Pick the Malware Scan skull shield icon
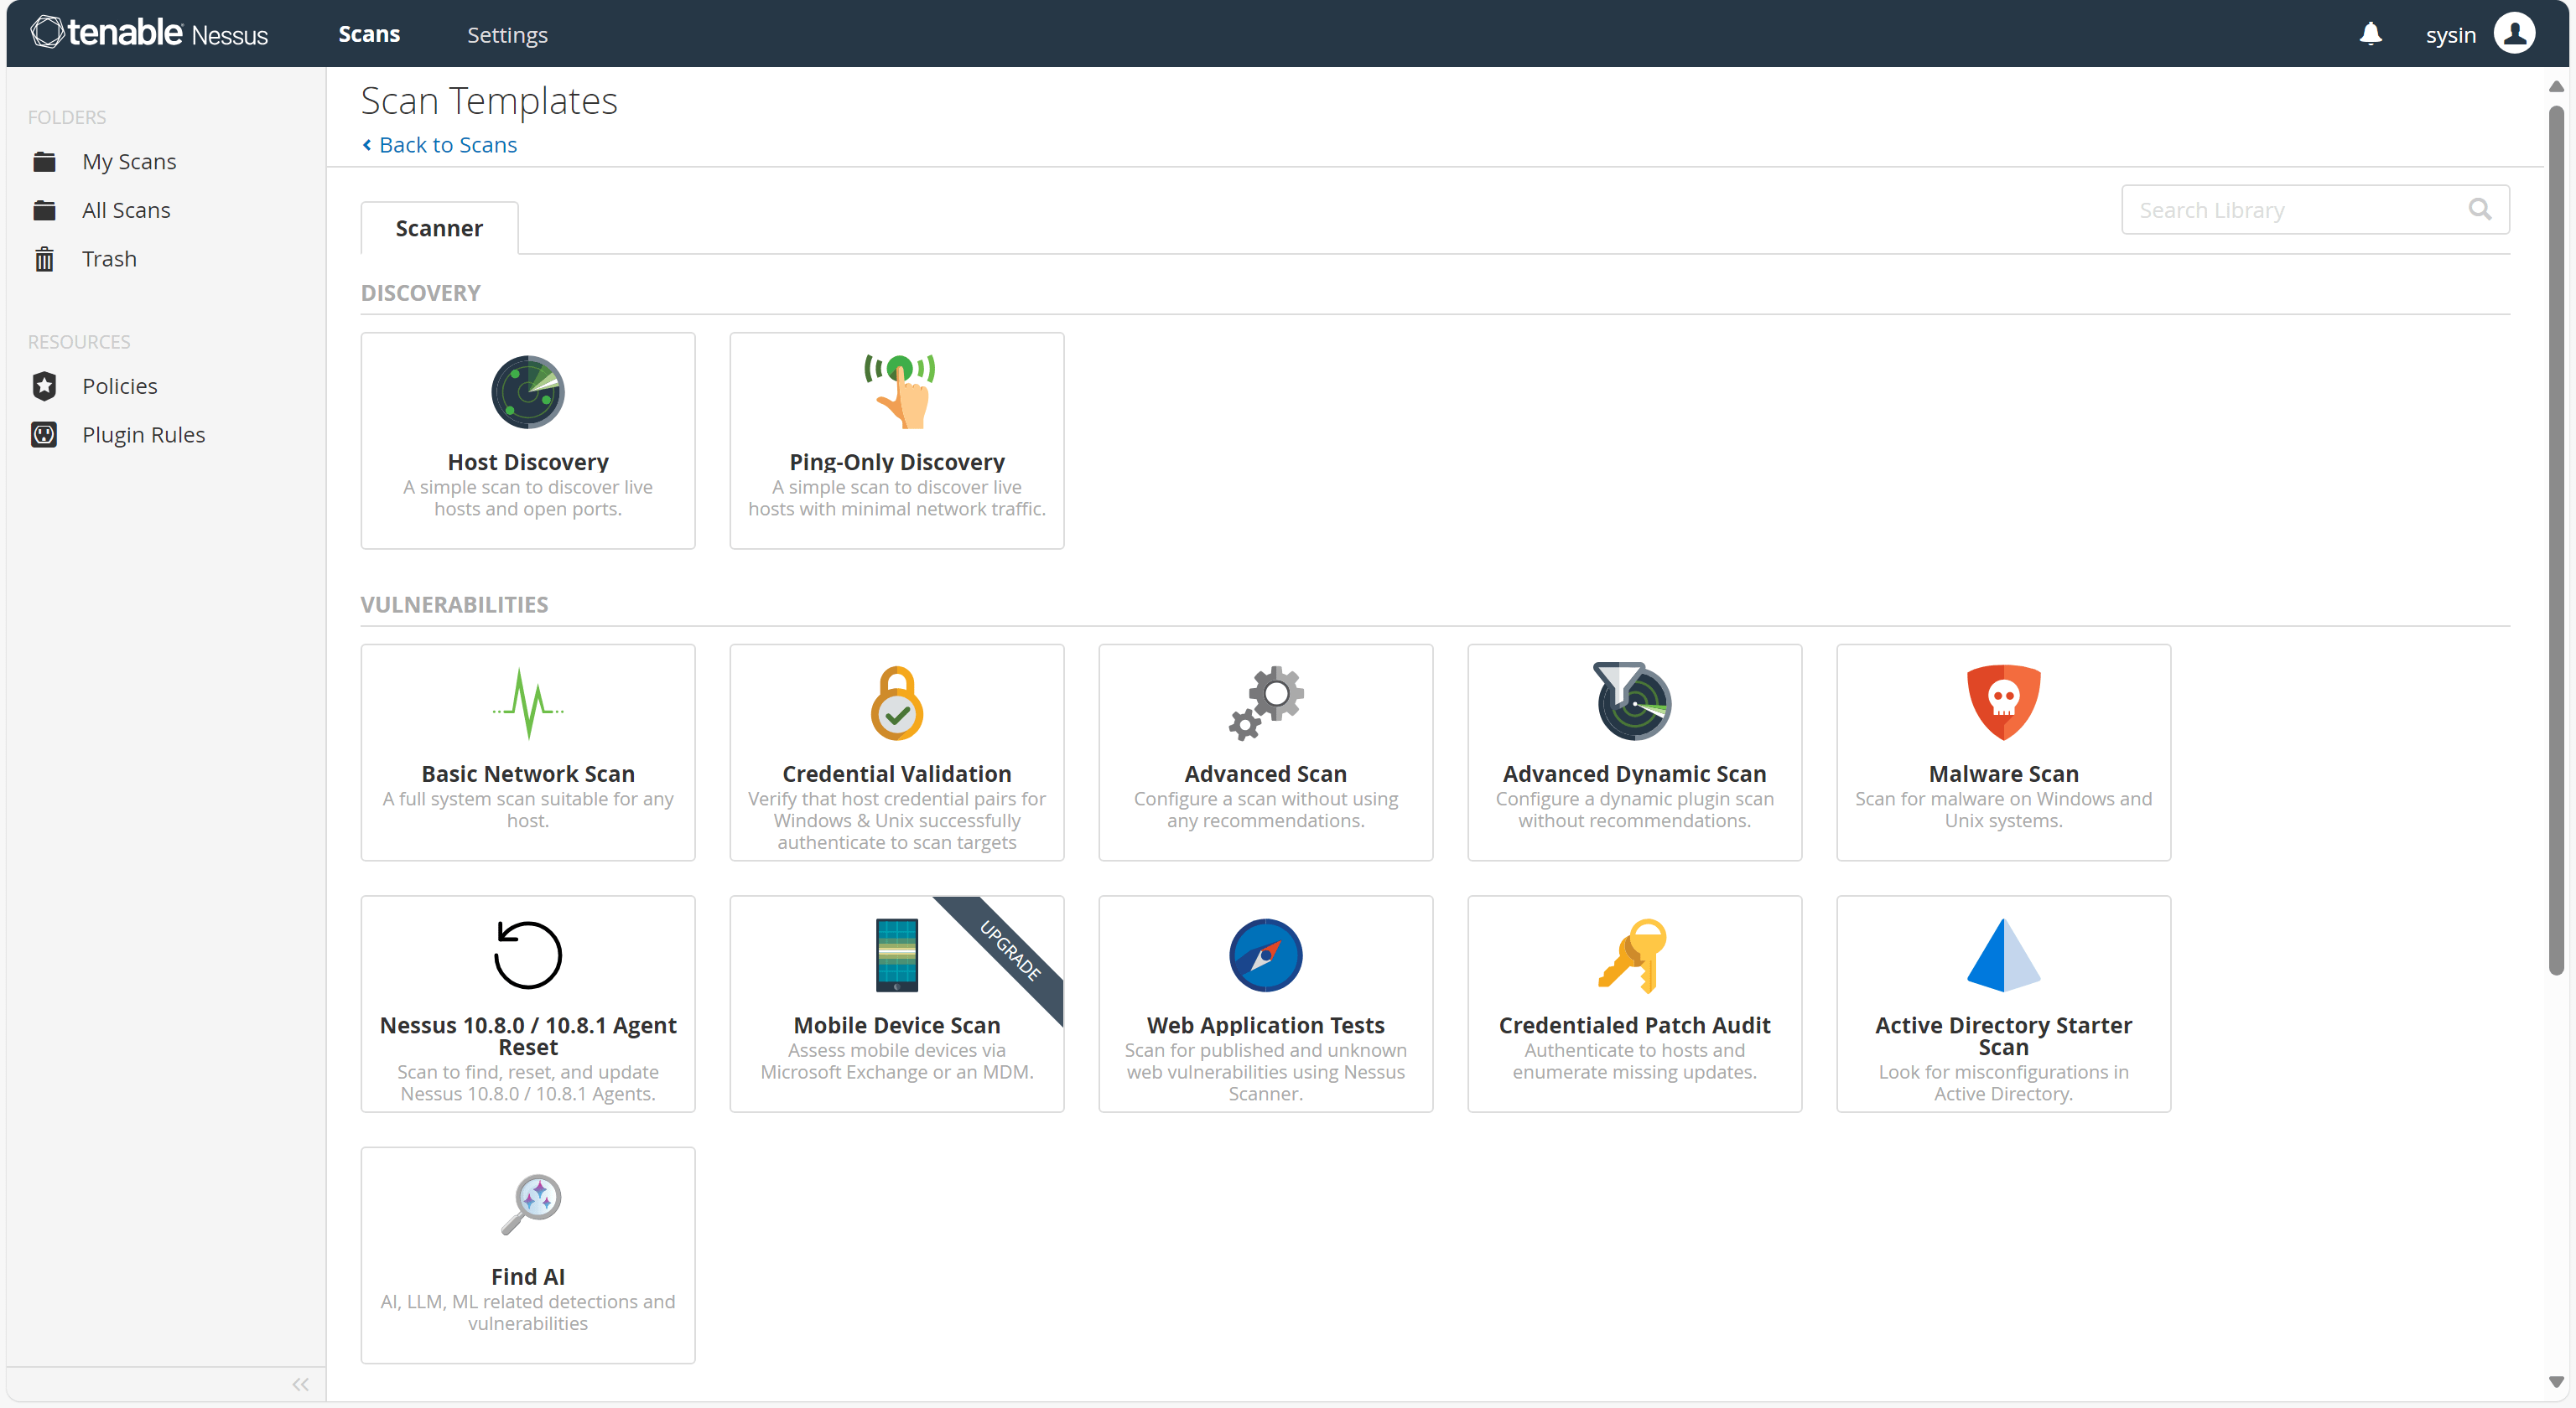Screen dimensions: 2576x1408 tap(2003, 701)
